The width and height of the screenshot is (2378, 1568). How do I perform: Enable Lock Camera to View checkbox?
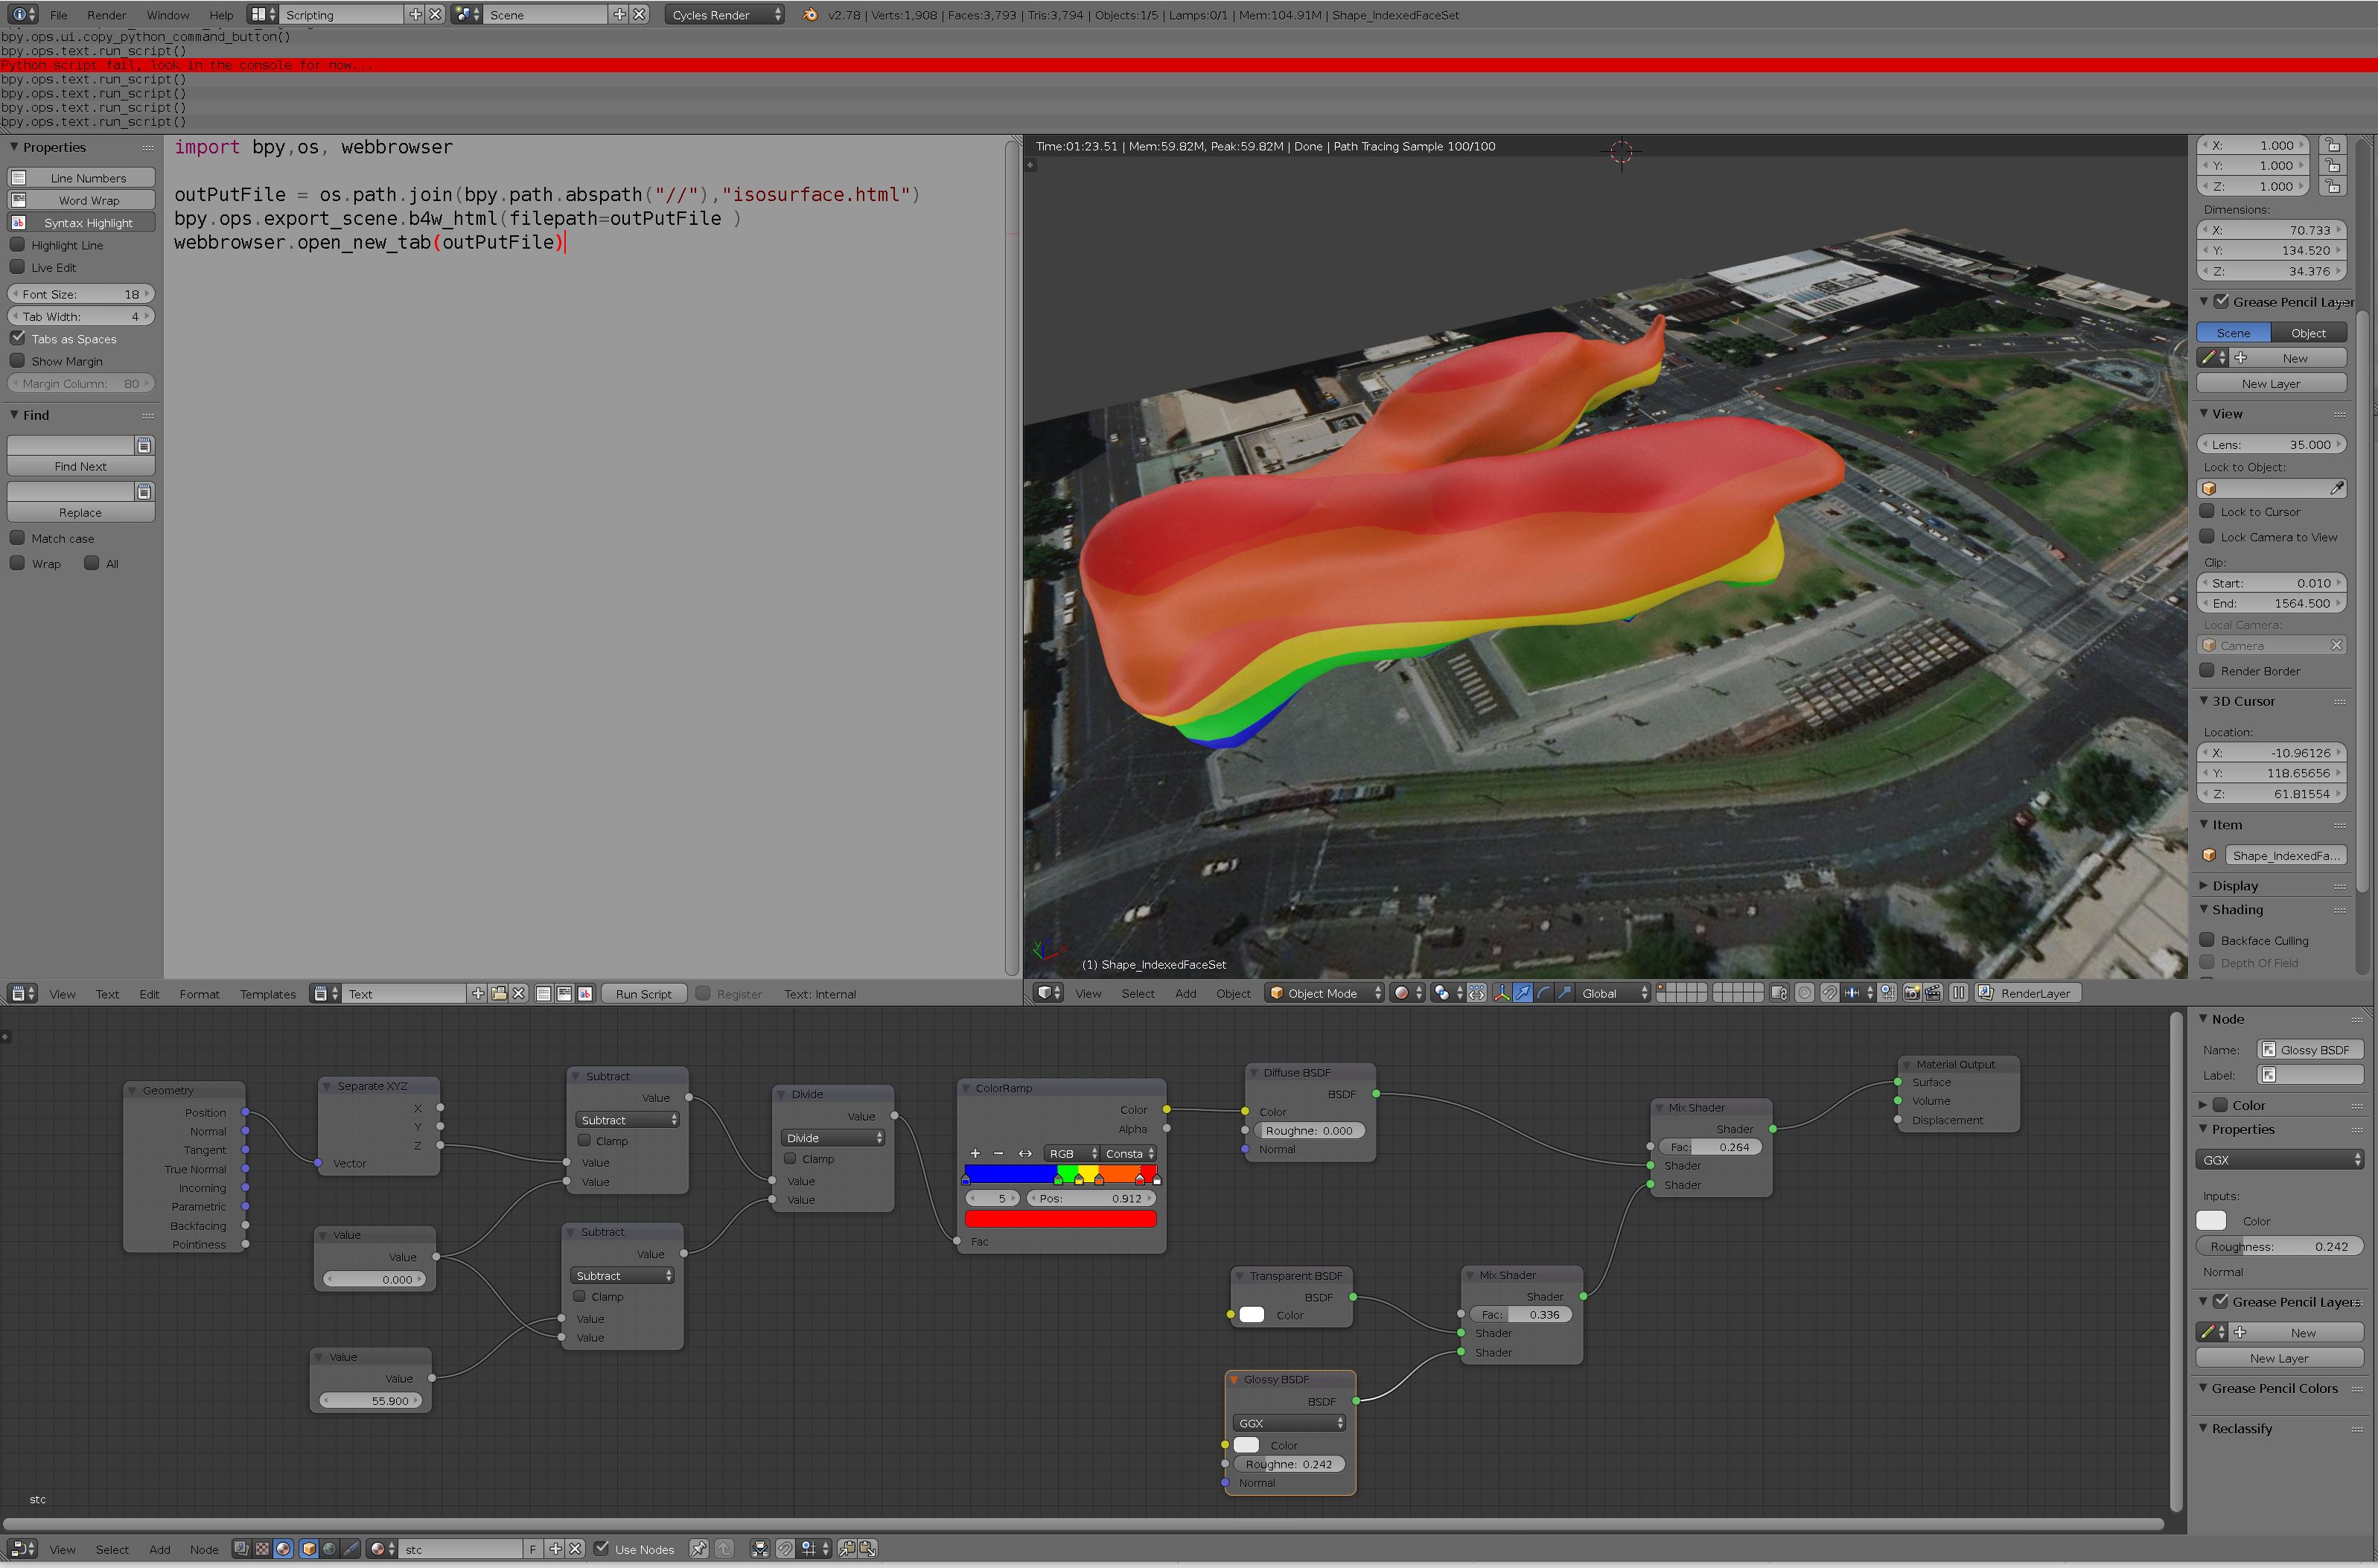2207,537
